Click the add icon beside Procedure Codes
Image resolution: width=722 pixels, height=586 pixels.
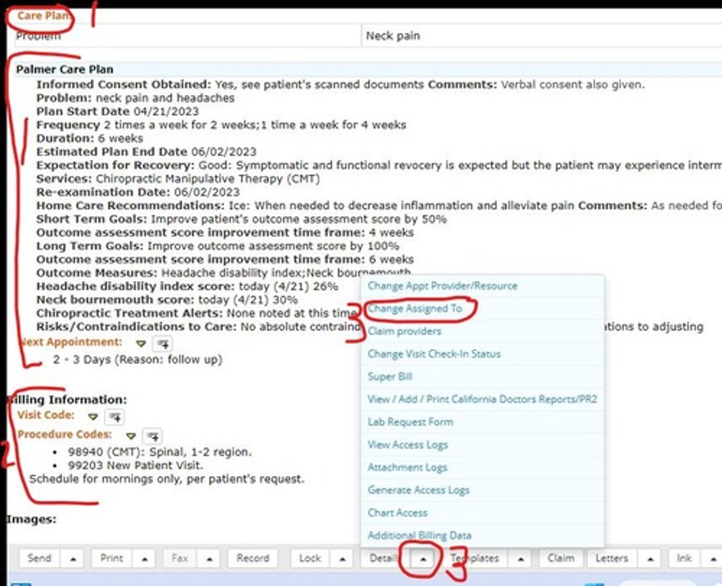point(153,436)
